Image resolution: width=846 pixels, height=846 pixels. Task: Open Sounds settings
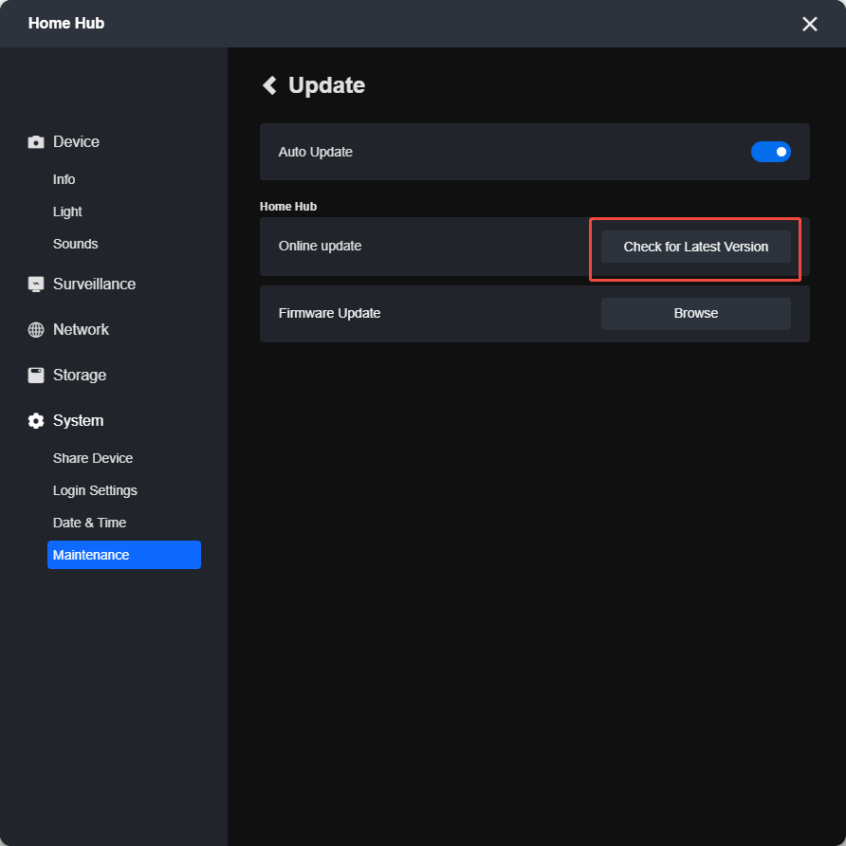click(76, 244)
